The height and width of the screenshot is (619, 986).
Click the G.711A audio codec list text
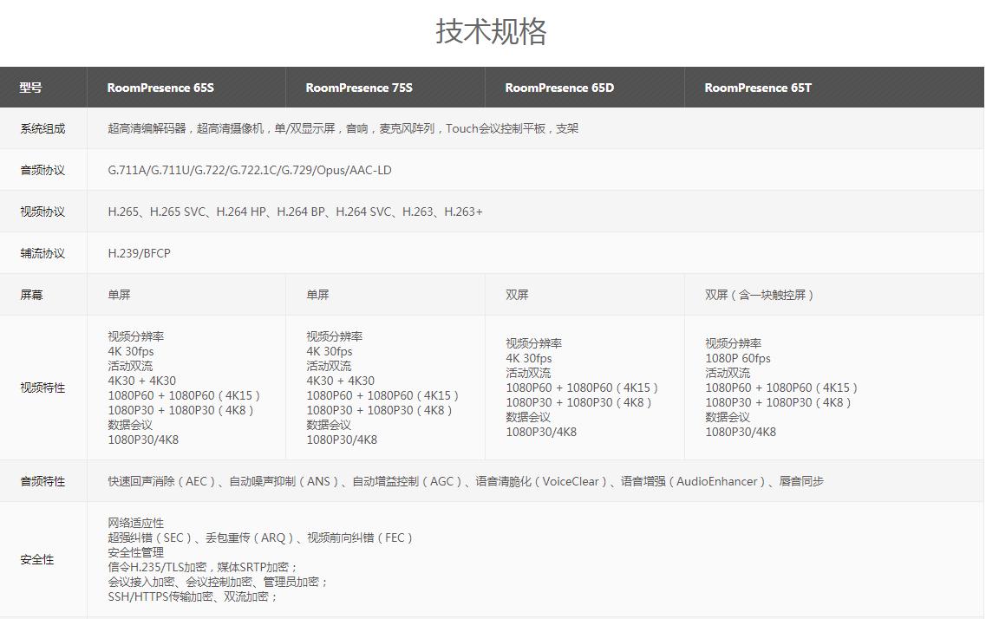[250, 171]
